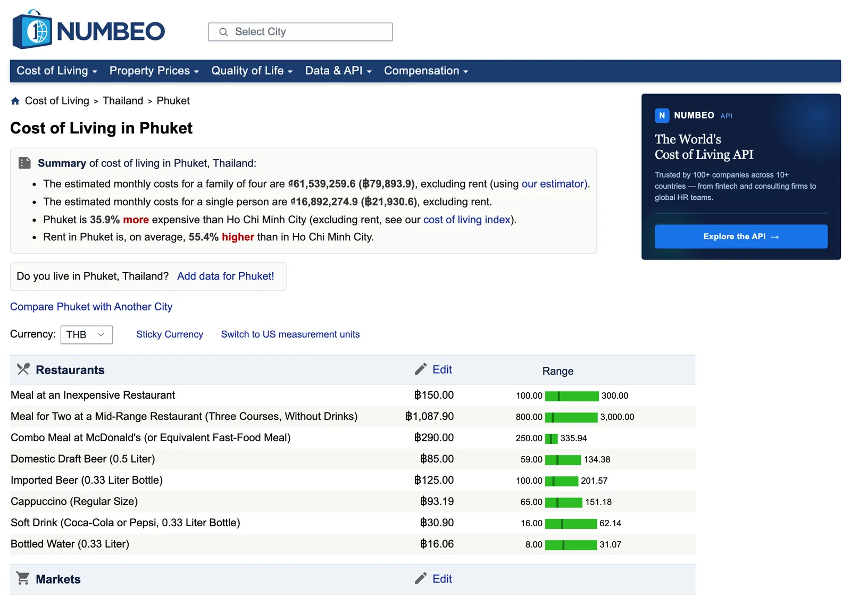The height and width of the screenshot is (598, 851).
Task: Click range bar for Cappuccino row
Action: 564,502
